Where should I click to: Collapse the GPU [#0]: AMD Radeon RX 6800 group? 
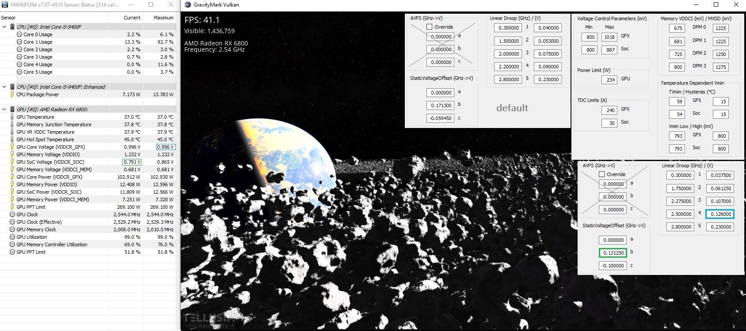coord(4,109)
